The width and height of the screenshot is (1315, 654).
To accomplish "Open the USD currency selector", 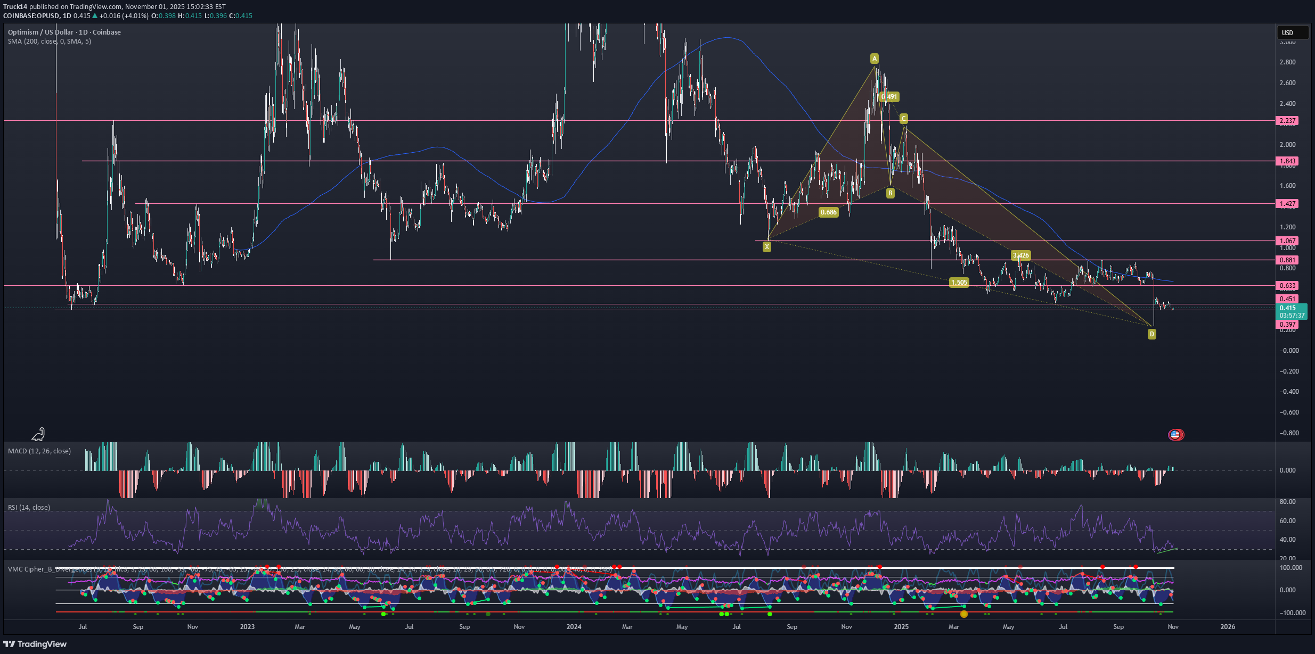I will point(1292,33).
